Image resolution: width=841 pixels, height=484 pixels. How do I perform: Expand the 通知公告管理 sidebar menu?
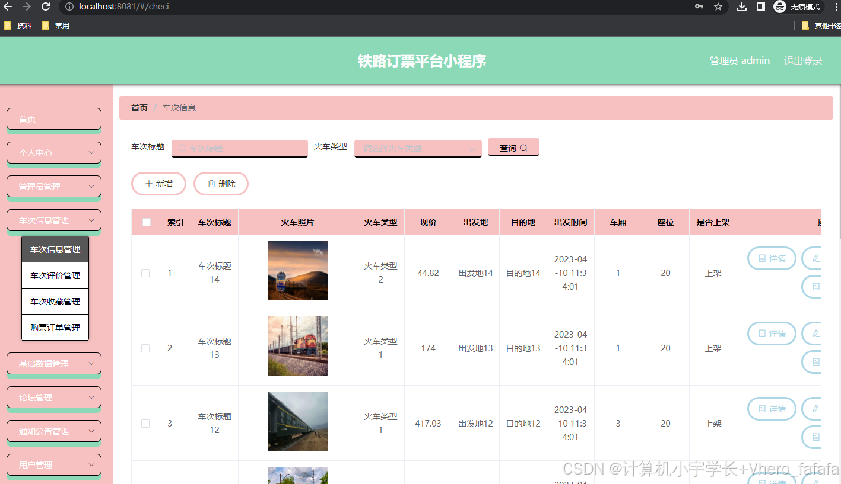(x=54, y=431)
